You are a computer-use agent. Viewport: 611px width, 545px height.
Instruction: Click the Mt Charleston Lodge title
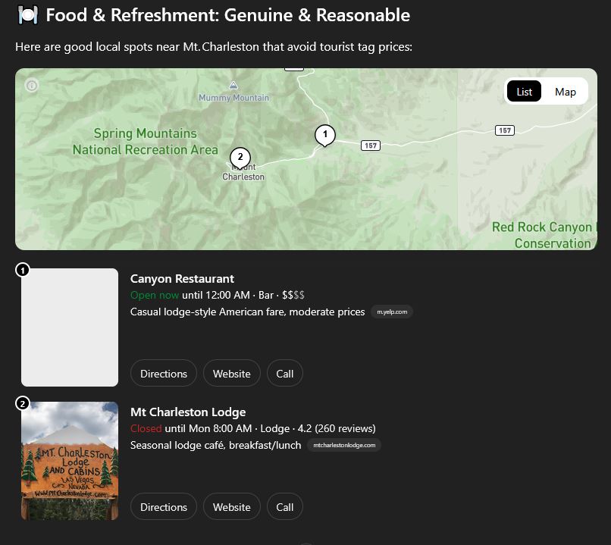[x=188, y=412]
